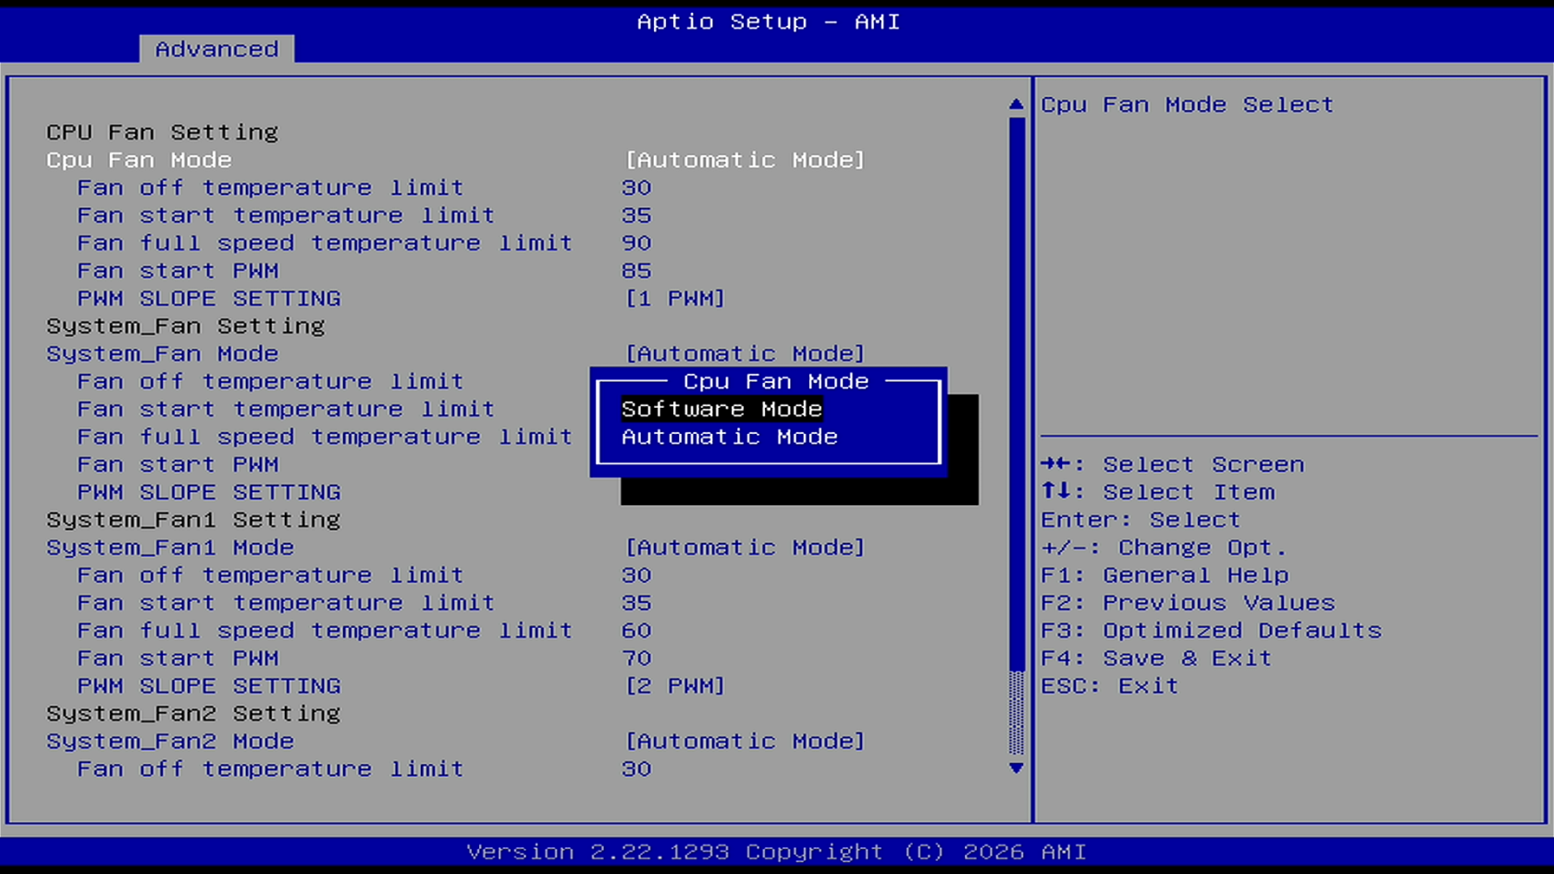Select Fan start temperature limit under System_Fan Setting

[286, 409]
